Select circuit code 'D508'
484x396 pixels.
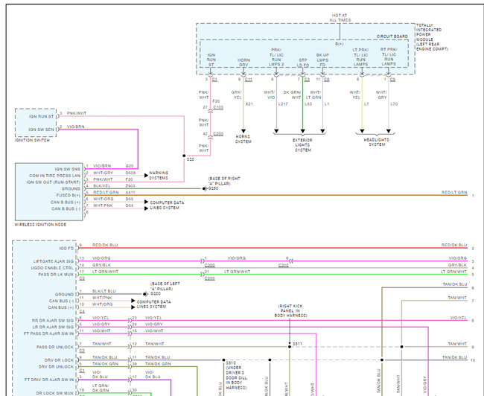coord(130,173)
